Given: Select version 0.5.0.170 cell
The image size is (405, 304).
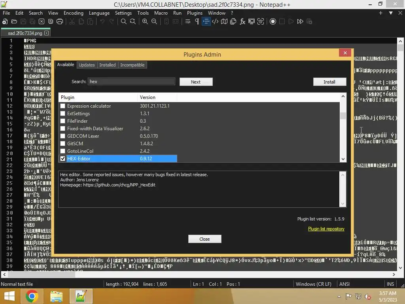Looking at the screenshot, I should (149, 136).
